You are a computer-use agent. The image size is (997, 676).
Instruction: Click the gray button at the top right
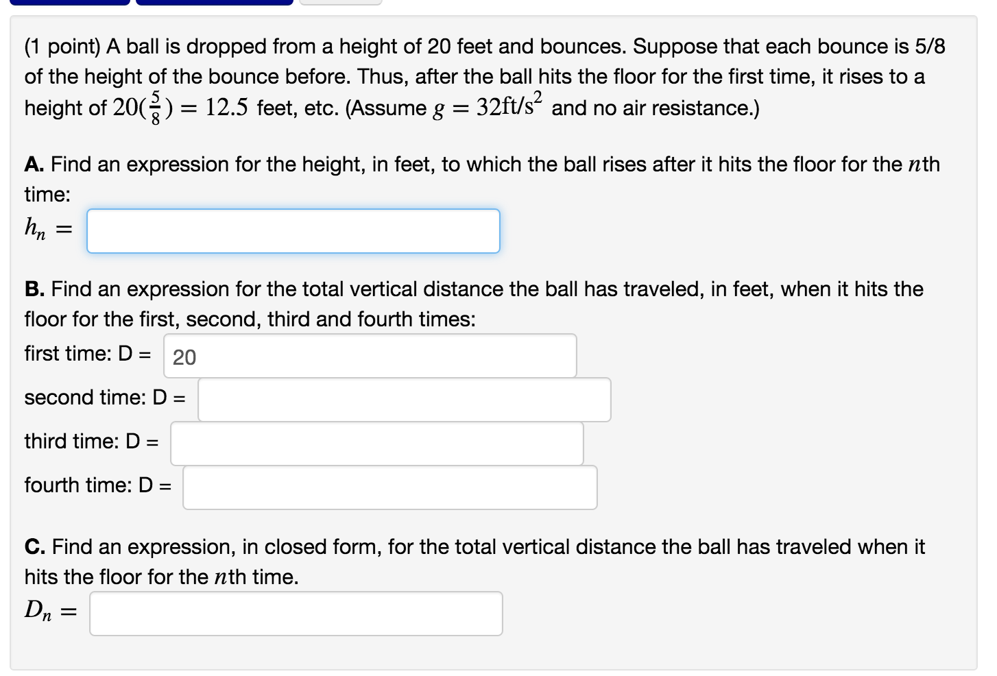339,3
